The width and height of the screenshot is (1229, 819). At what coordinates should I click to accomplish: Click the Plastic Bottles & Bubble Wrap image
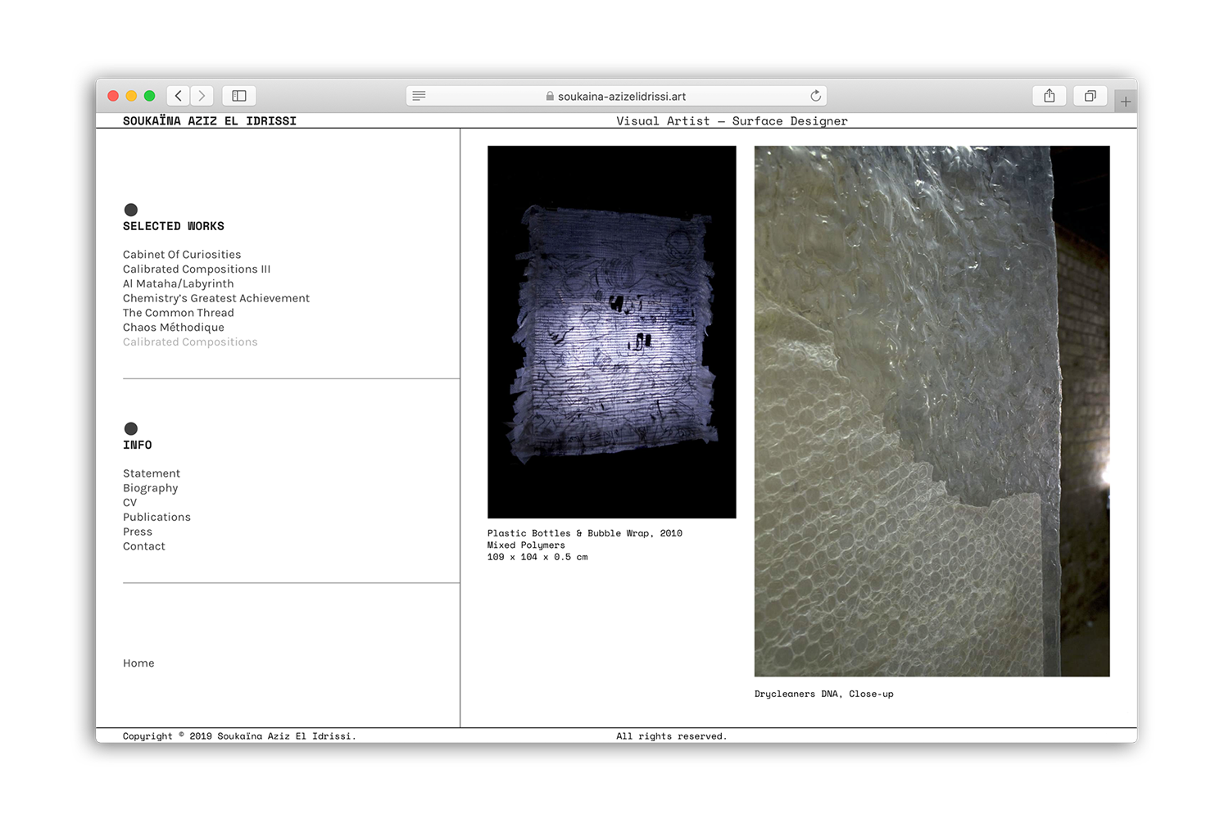(611, 332)
